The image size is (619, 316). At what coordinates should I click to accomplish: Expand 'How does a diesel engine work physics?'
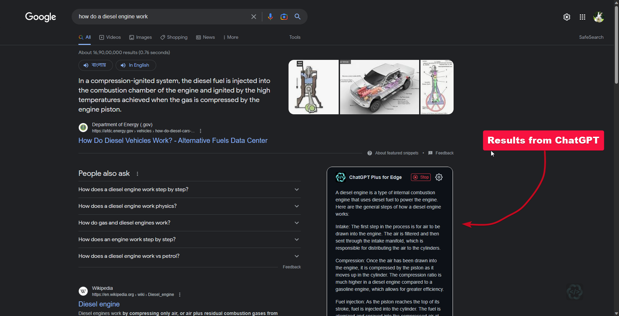[190, 206]
